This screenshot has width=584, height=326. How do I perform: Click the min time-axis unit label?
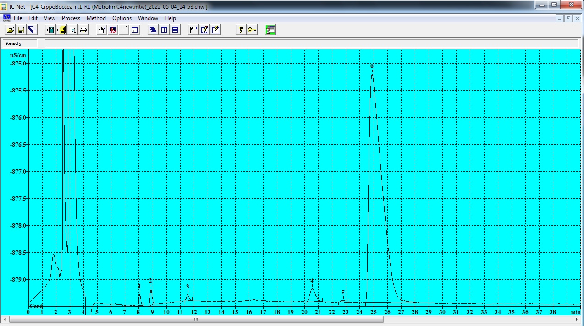[575, 312]
